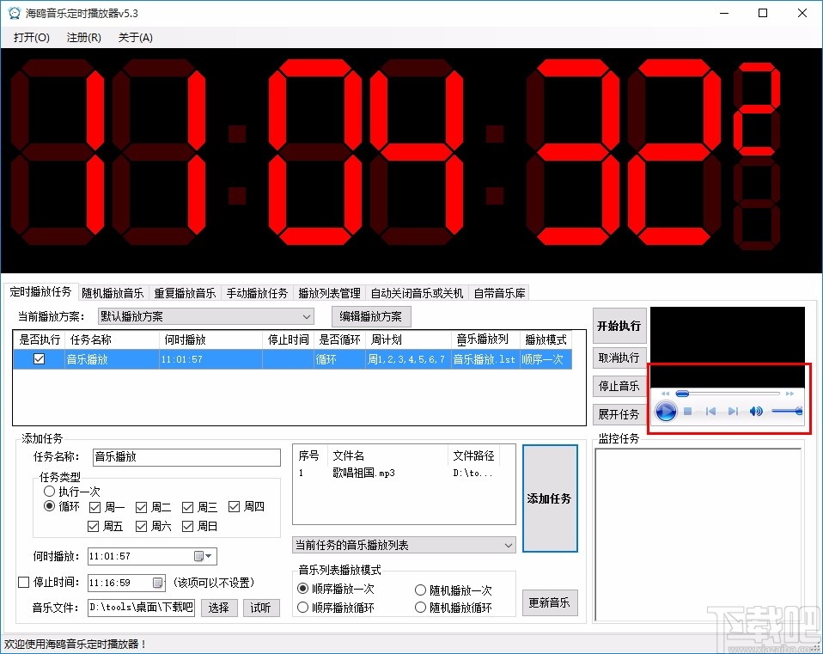Click the rewind arrows on seek bar
Screen dimensions: 823x654
tap(665, 393)
